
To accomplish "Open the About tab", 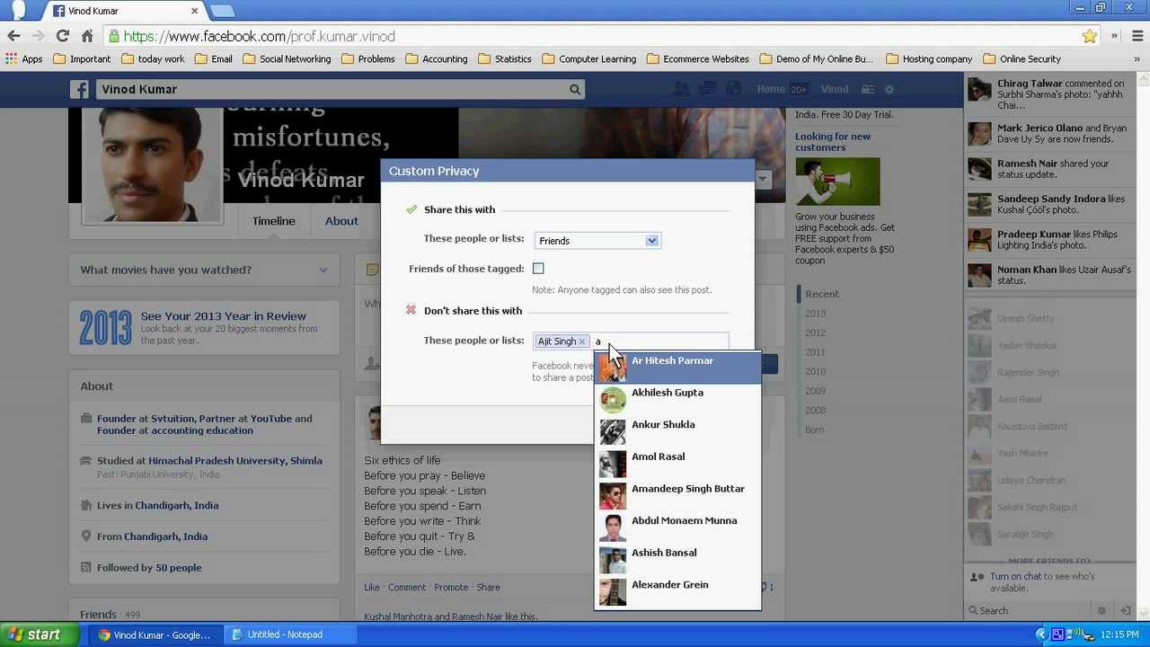I will (341, 221).
